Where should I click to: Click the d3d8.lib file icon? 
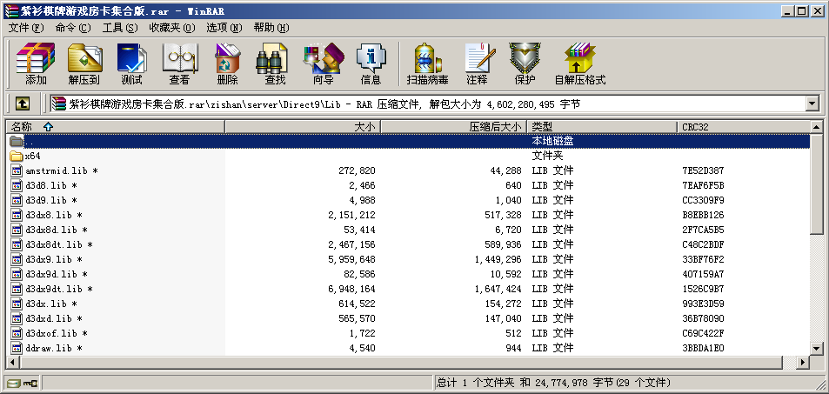tap(17, 185)
